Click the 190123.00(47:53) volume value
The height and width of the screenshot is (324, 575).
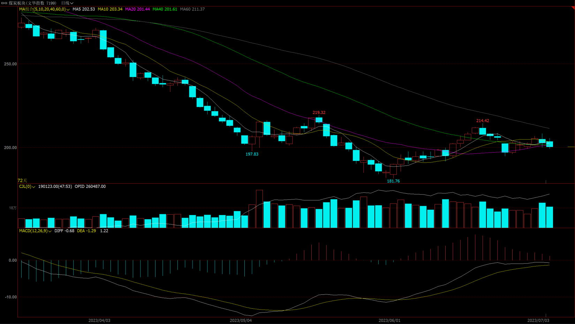point(55,187)
